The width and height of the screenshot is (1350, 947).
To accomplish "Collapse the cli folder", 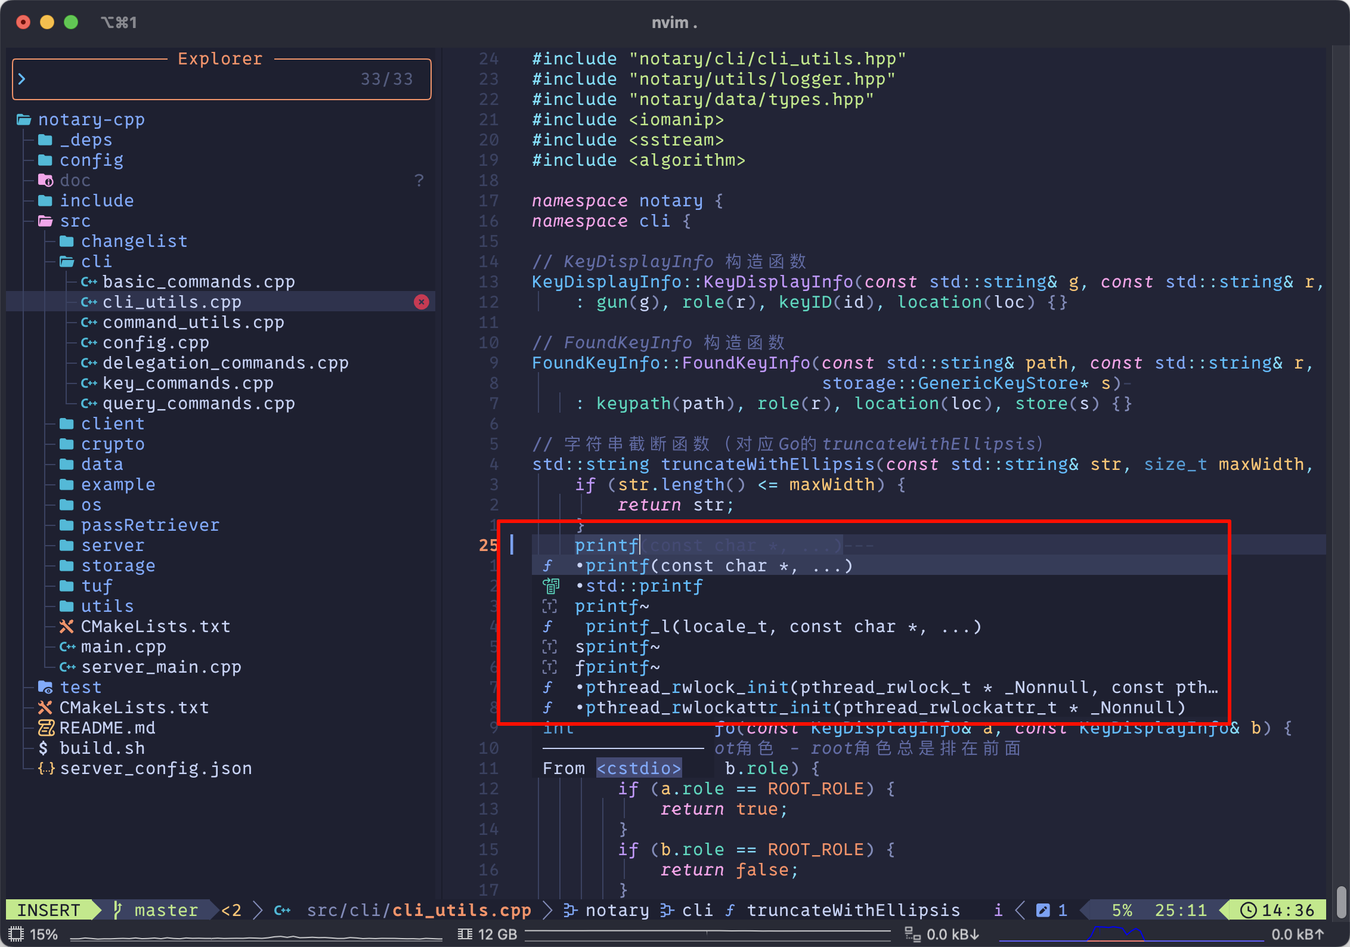I will [96, 262].
